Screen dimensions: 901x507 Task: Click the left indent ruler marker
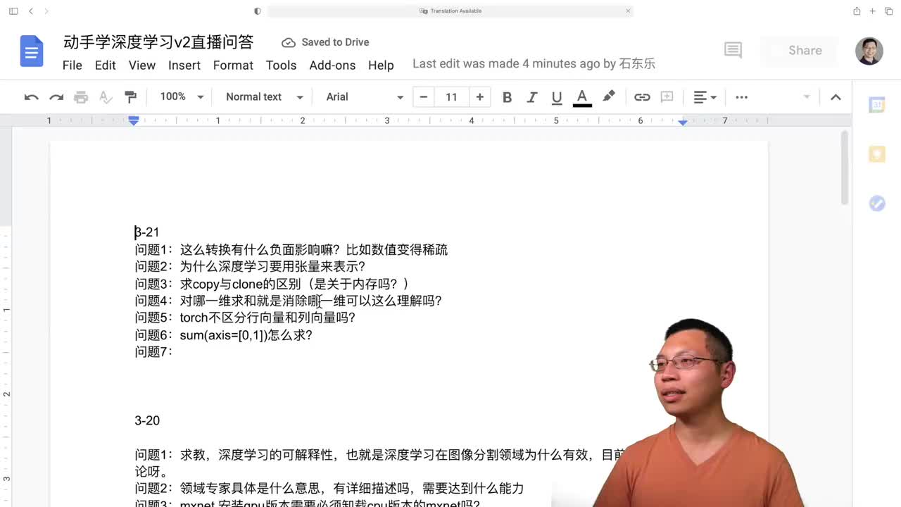click(x=134, y=121)
